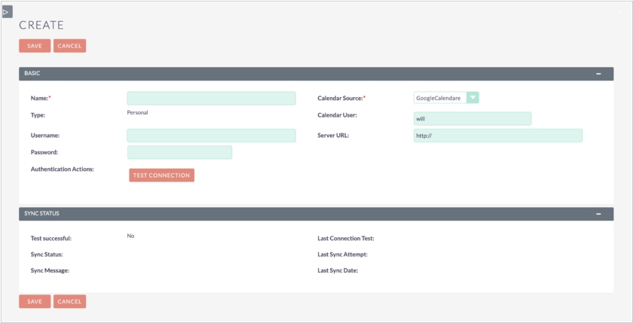Focus the Name input field
Screen dimensions: 633x323
tap(211, 98)
